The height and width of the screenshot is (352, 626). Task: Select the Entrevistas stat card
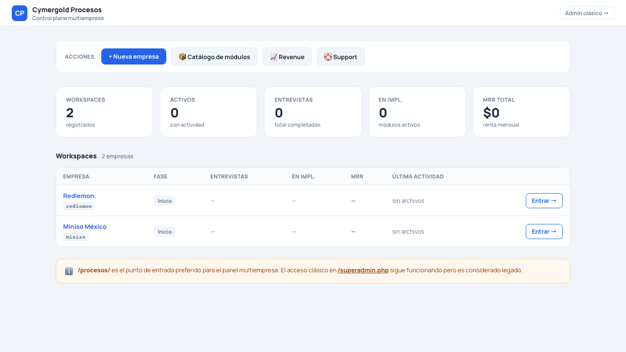(313, 112)
